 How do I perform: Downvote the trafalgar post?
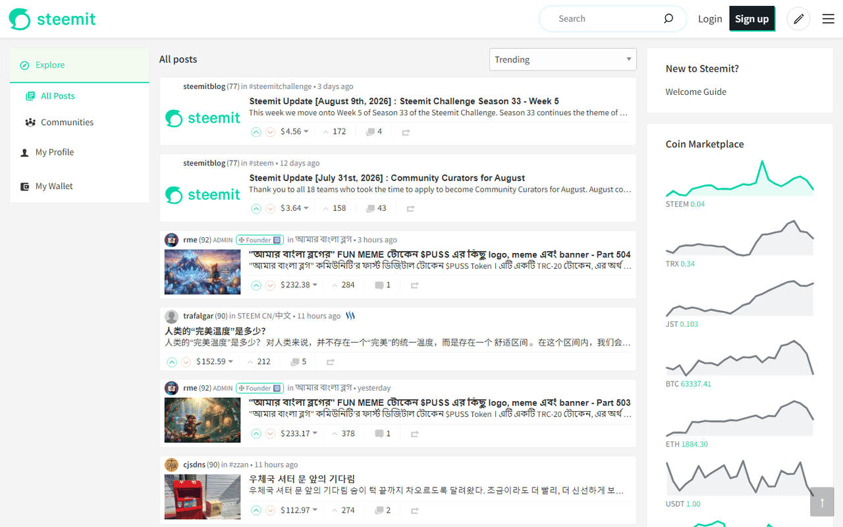[x=186, y=362]
